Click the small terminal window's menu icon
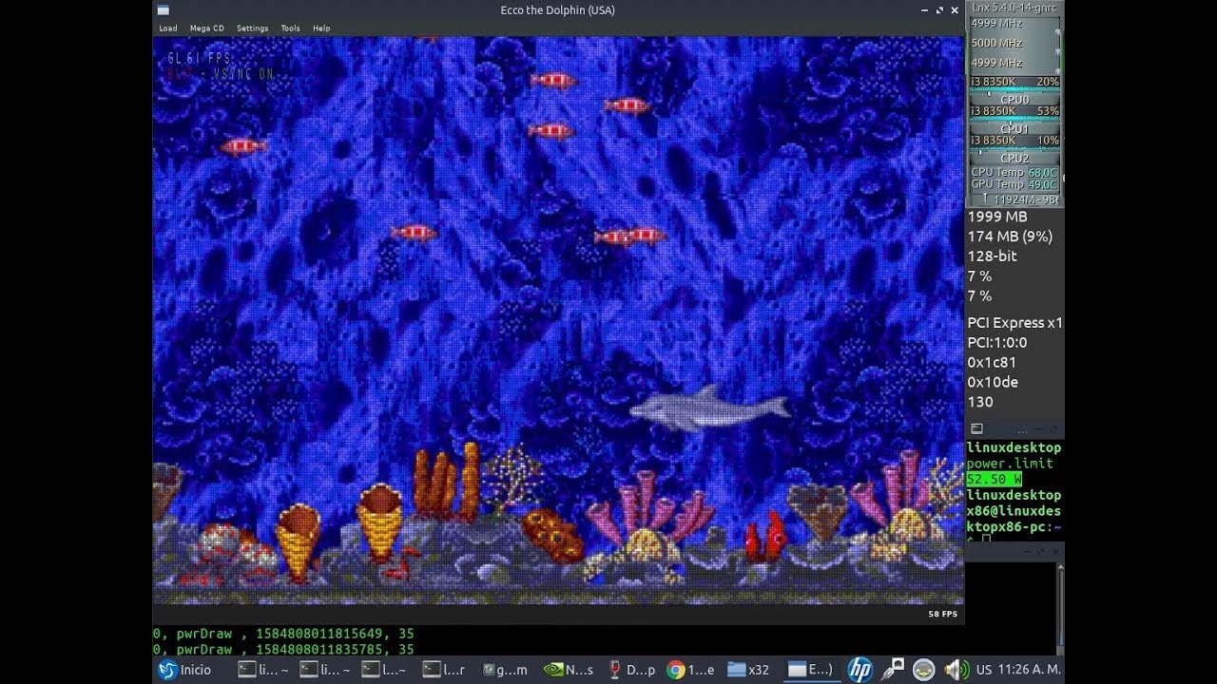This screenshot has width=1217, height=684. 976,429
